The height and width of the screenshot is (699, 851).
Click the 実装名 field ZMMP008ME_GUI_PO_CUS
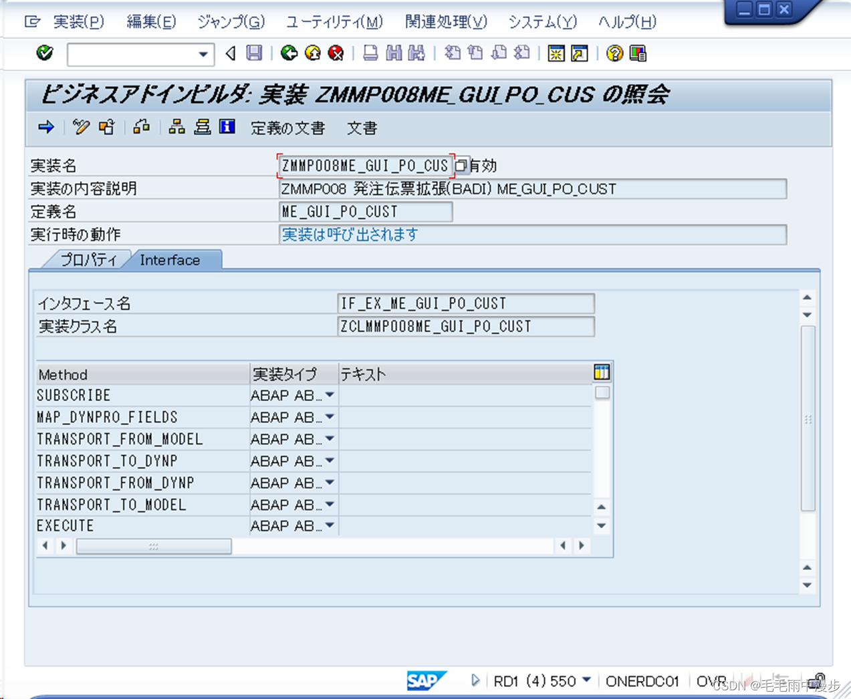[x=365, y=166]
